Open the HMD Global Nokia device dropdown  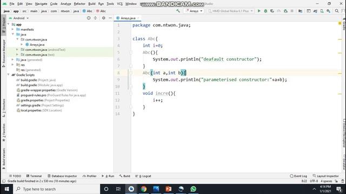(x=230, y=11)
